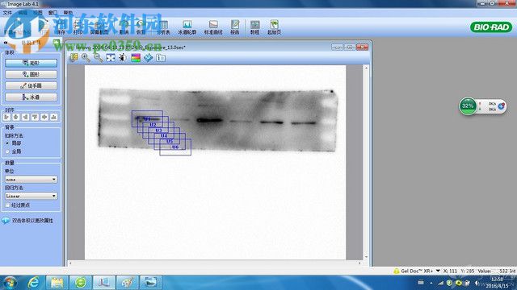The image size is (517, 290).
Task: Choose the 徒手画 freehand volume tool
Action: pos(31,86)
